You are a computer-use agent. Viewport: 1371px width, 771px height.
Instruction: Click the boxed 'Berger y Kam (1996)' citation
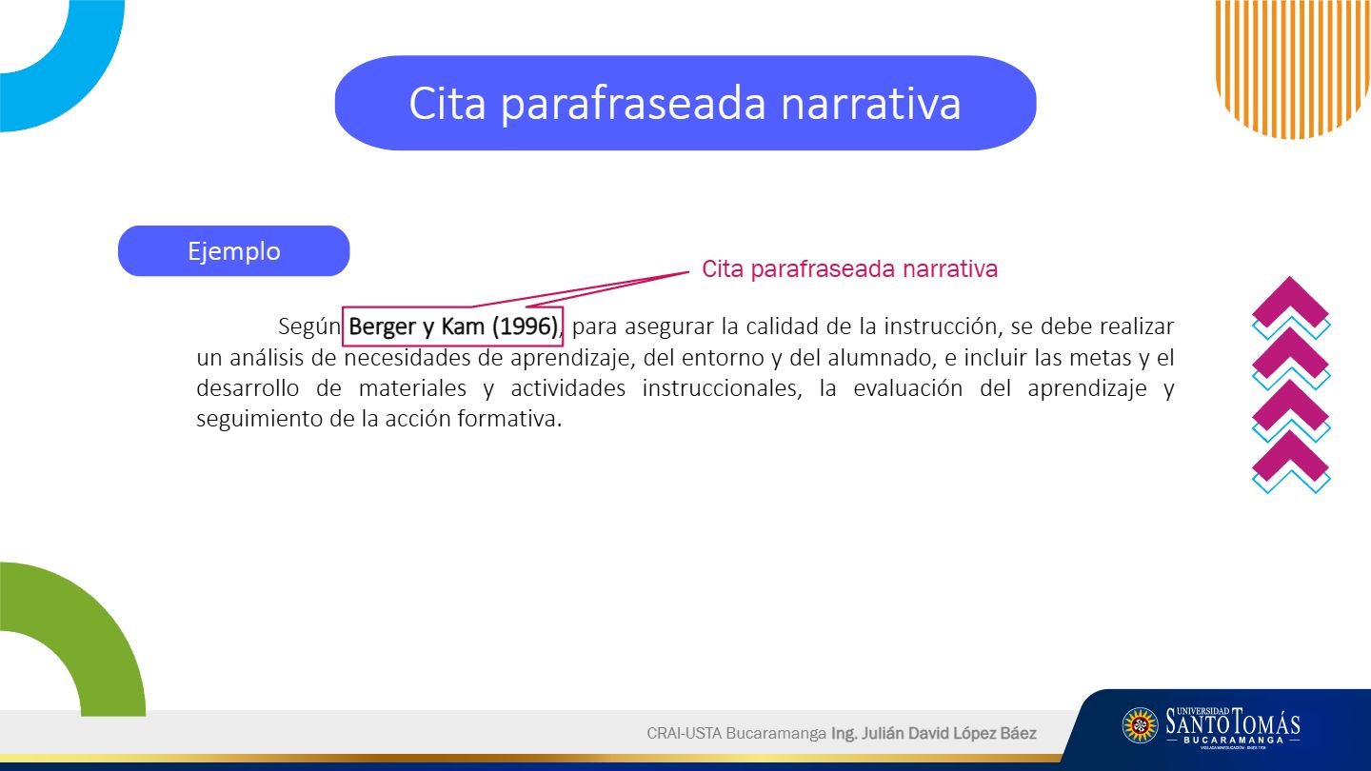(452, 326)
